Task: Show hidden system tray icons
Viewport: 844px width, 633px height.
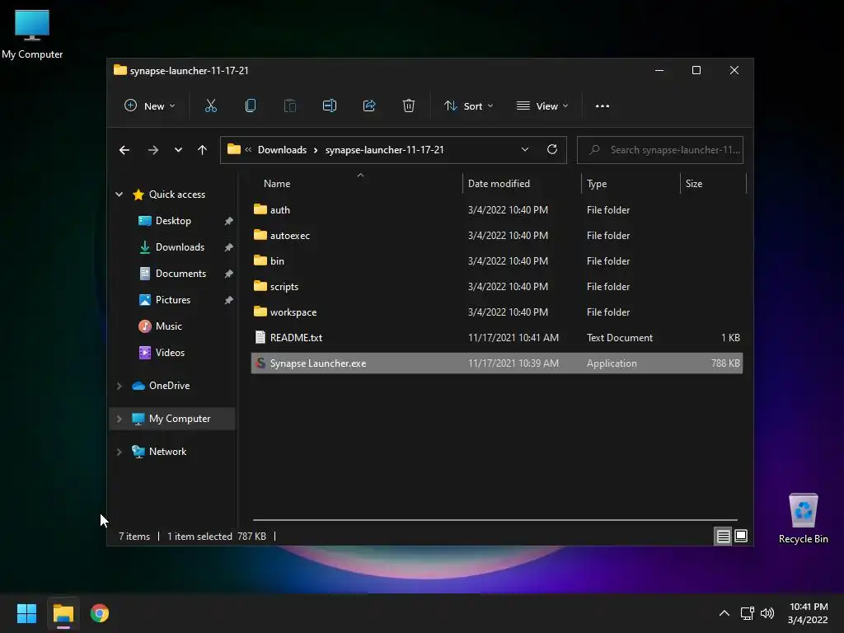Action: 724,613
